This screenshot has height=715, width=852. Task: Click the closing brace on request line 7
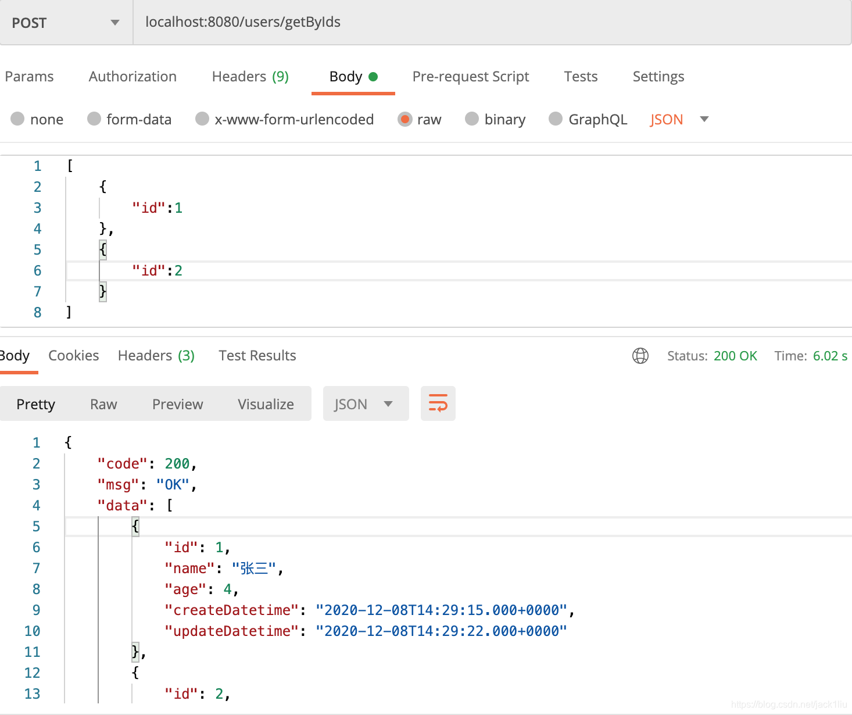click(x=103, y=291)
